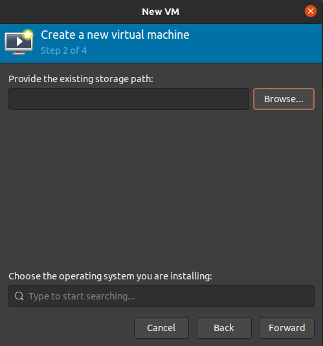The height and width of the screenshot is (346, 323).
Task: Click the virtual machine monitor icon
Action: [19, 42]
